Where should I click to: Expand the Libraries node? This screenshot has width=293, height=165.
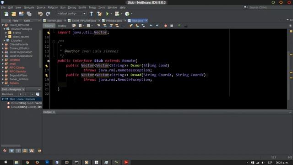[4, 40]
